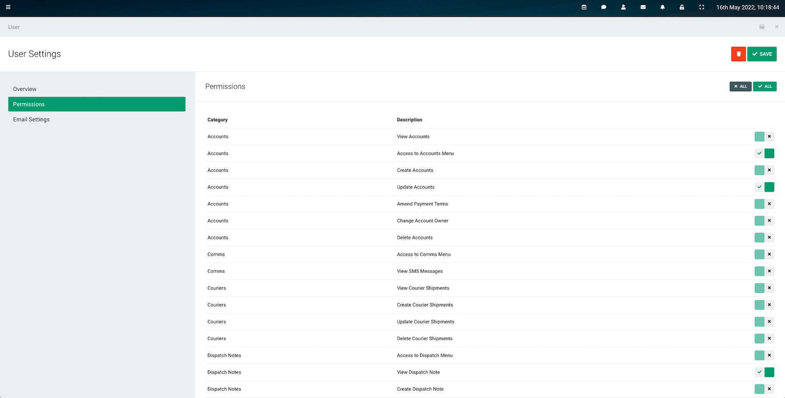Save the user settings
This screenshot has height=398, width=785.
coord(762,54)
